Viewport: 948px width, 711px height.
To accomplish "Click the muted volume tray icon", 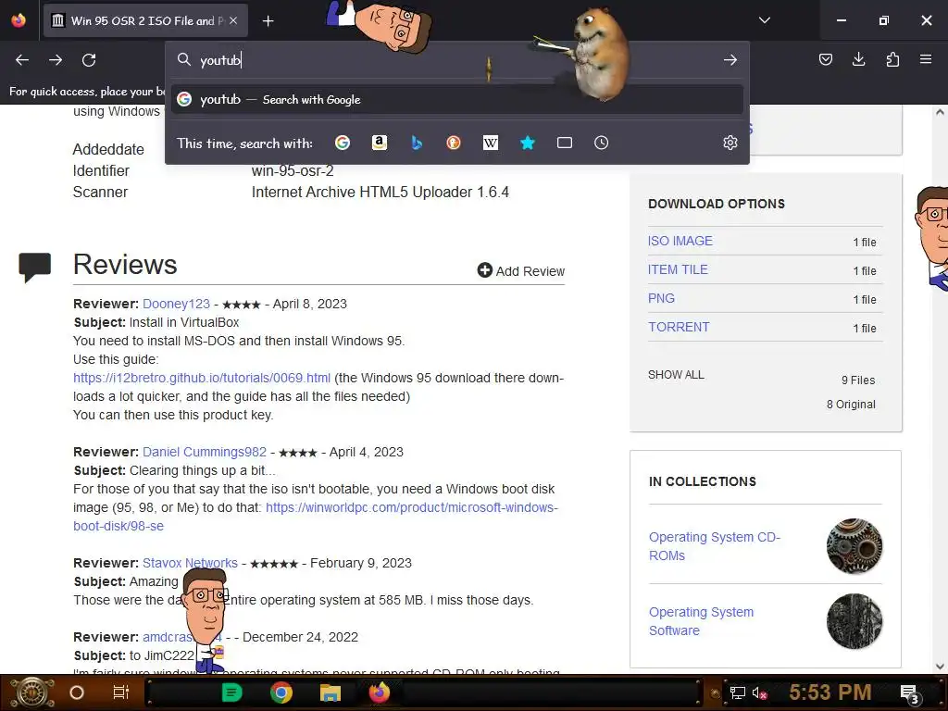I will pyautogui.click(x=760, y=692).
